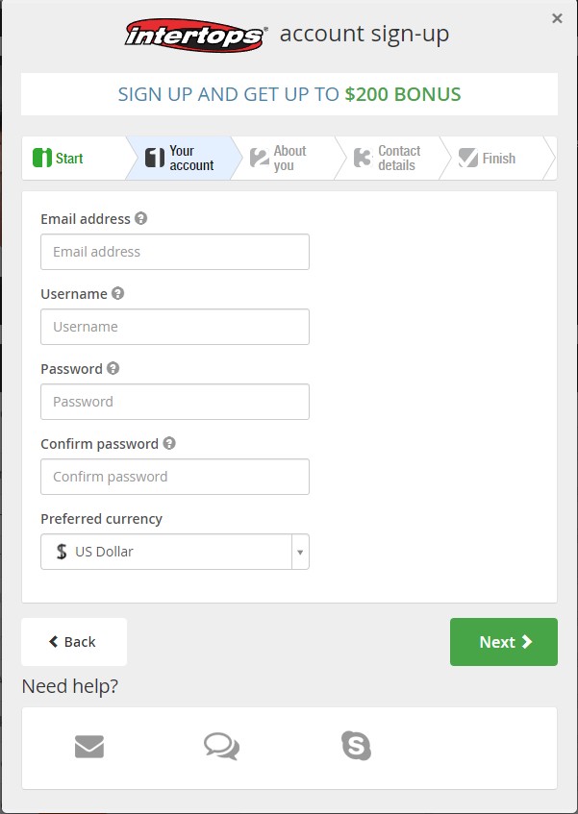Start live chat with speech bubbles icon
Image resolution: width=578 pixels, height=814 pixels.
point(222,747)
